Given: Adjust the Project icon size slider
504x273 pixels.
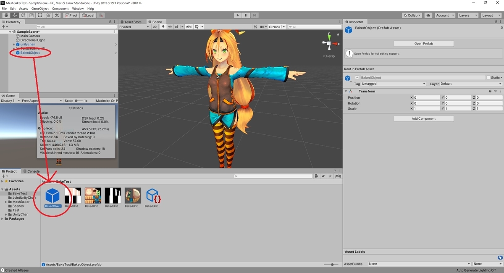Looking at the screenshot, I should click(x=332, y=265).
